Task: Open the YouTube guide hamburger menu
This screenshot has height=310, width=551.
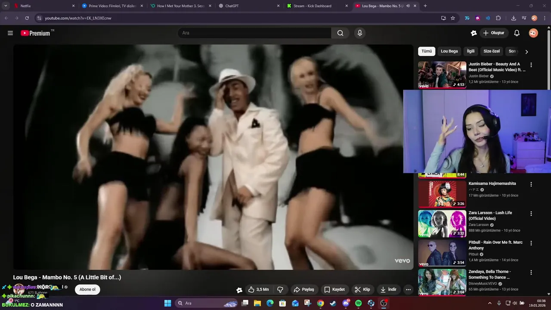Action: [x=10, y=33]
